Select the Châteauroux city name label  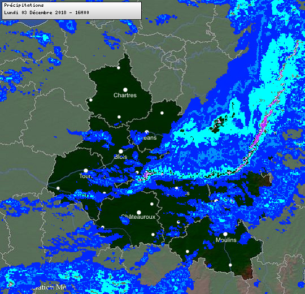coord(138,217)
